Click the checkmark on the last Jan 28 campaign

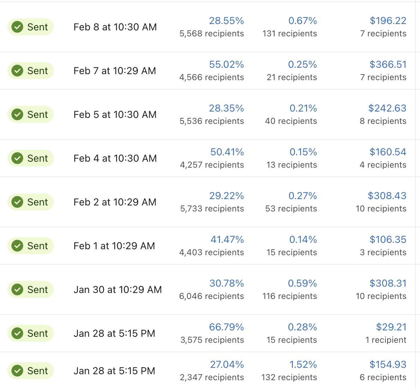pos(17,371)
